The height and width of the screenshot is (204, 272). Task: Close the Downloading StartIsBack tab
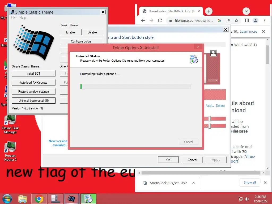(x=199, y=11)
